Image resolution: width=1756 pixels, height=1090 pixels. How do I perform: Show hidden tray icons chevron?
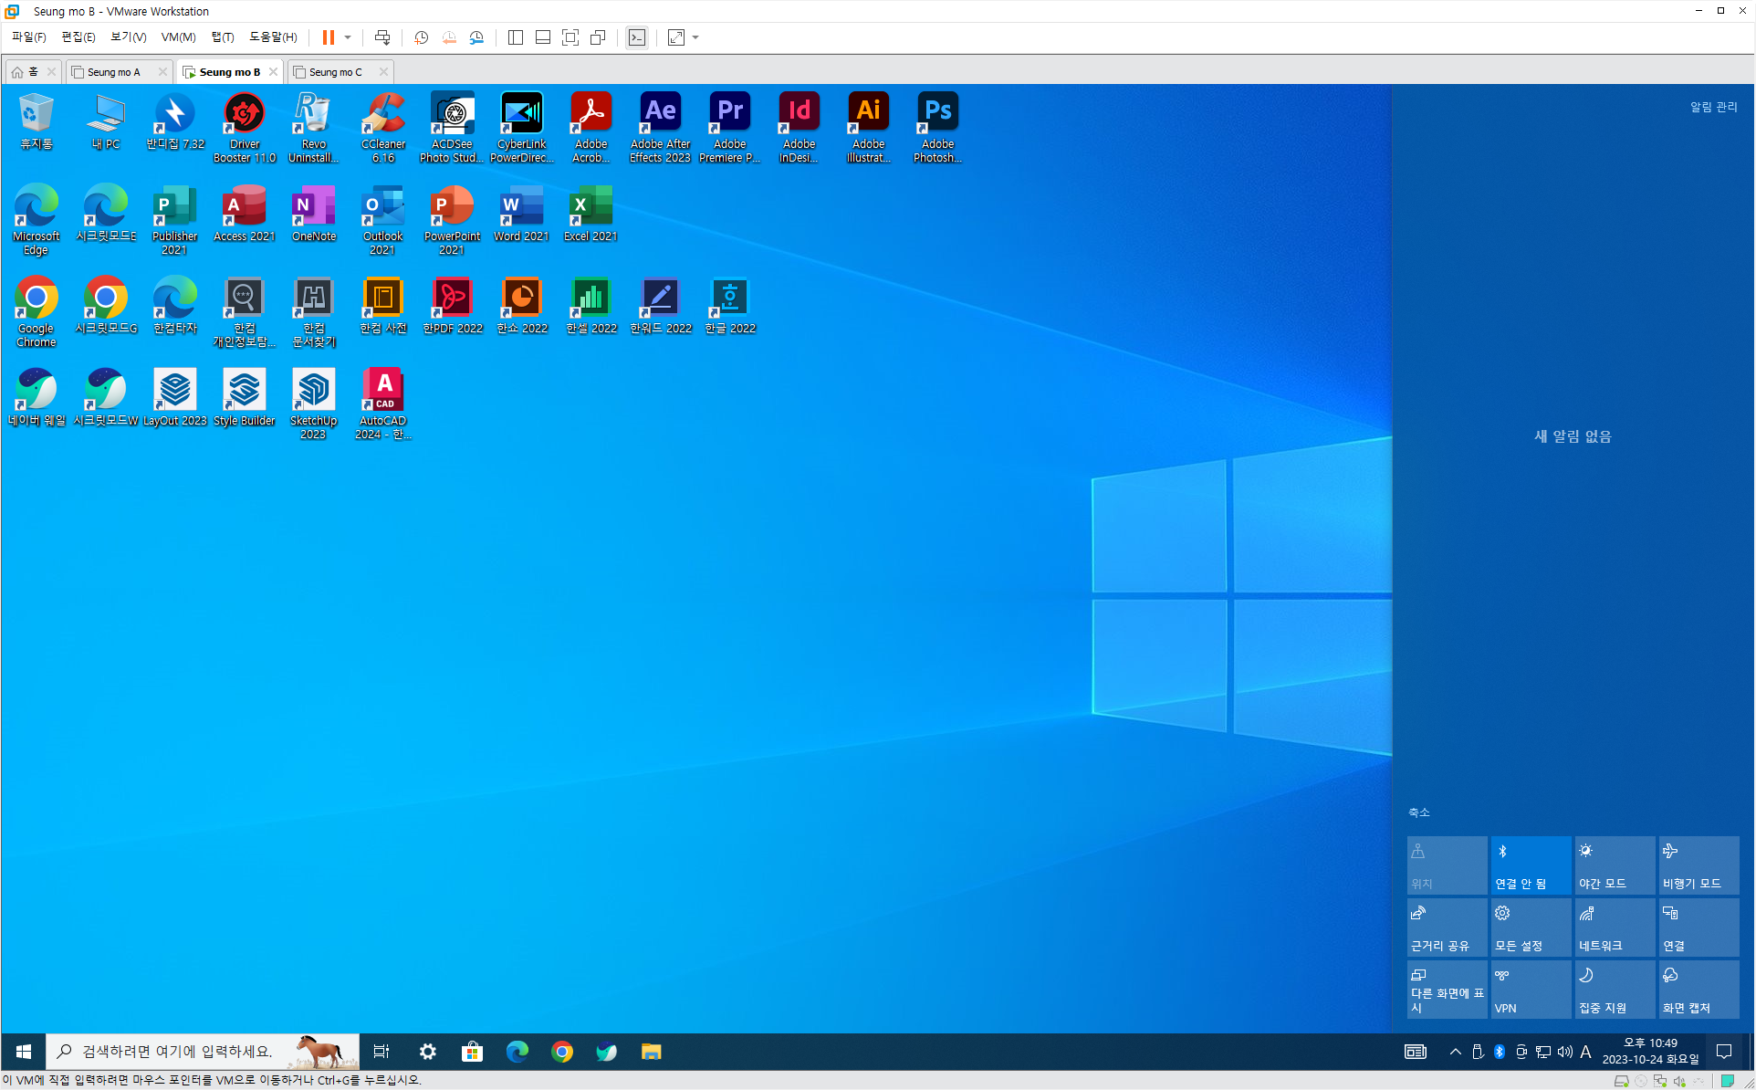pos(1455,1052)
